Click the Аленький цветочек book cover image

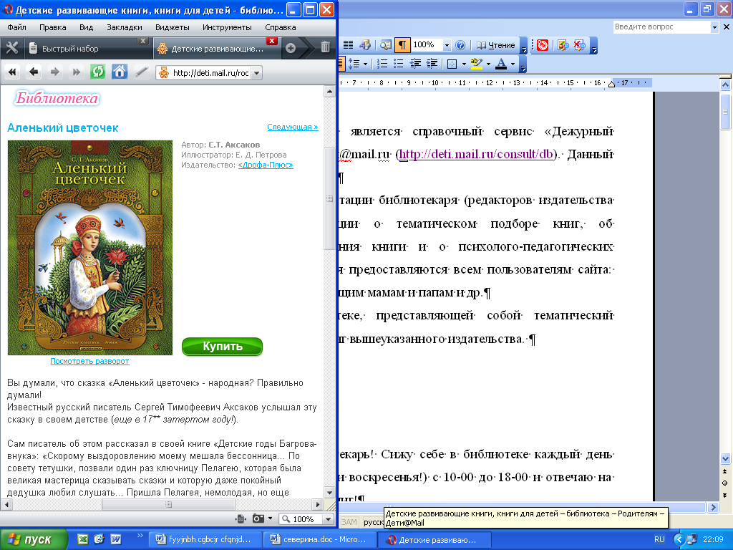coord(90,247)
